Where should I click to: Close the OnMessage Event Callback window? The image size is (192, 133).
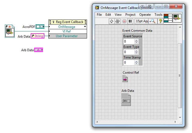[x=176, y=6]
